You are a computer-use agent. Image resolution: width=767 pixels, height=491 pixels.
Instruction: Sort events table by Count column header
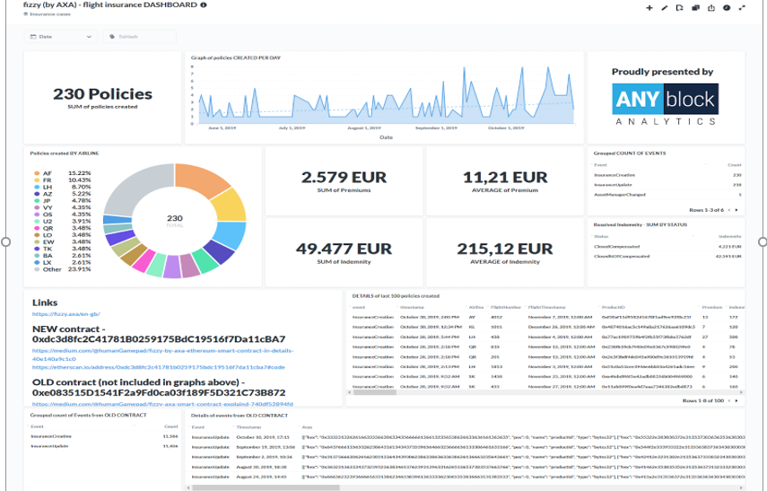click(734, 165)
